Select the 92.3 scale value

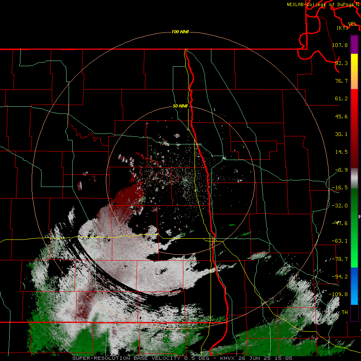pos(341,63)
